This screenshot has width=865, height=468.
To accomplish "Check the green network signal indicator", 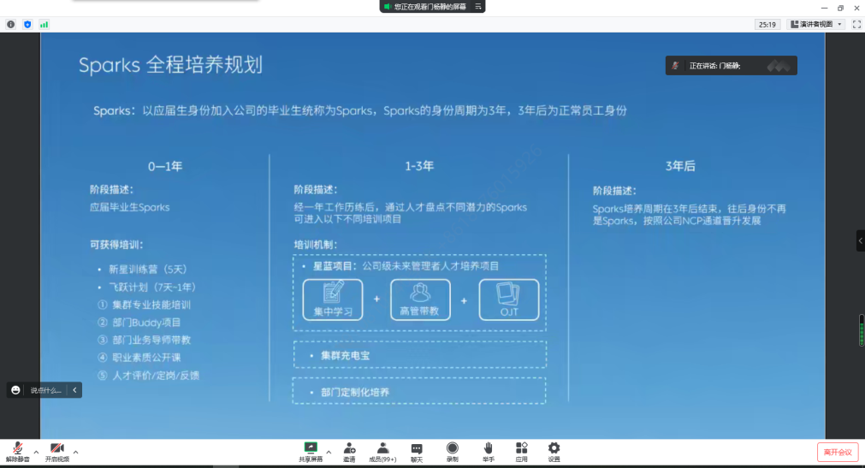I will click(44, 24).
